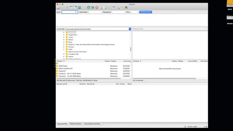This screenshot has height=131, width=233.
Task: Click the local file list horizontal scrollbar
Action: [x=88, y=79]
